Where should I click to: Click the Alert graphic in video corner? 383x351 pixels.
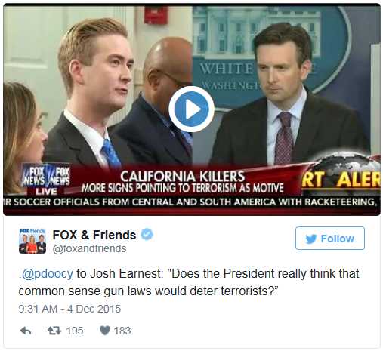[x=341, y=180]
